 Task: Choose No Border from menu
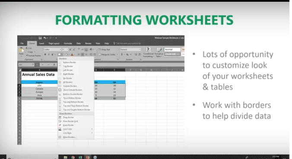click(x=76, y=78)
